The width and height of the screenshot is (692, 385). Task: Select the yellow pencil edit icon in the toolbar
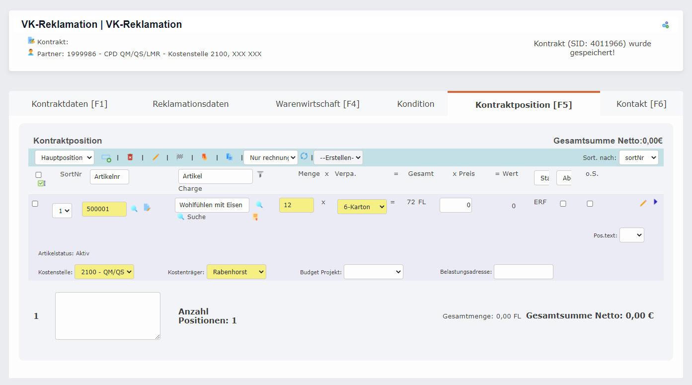(x=156, y=157)
